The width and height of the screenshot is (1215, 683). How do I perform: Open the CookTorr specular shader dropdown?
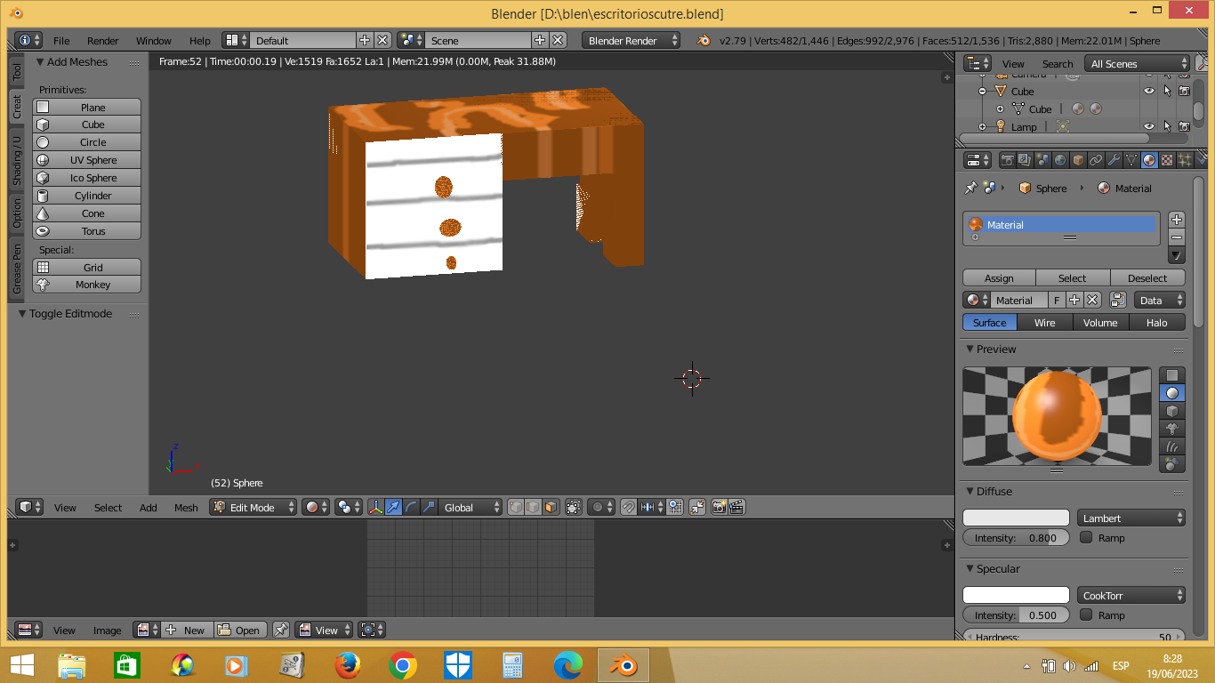[1131, 595]
